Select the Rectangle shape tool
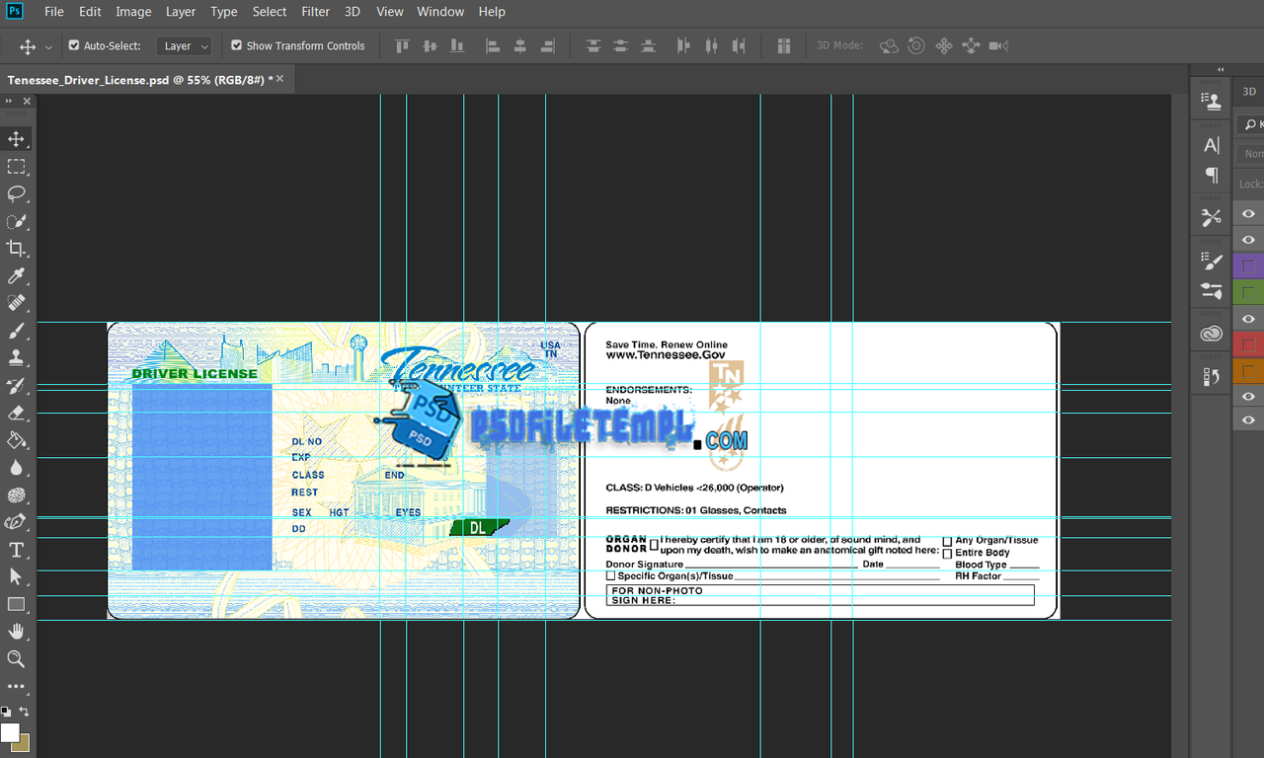The height and width of the screenshot is (758, 1264). (x=17, y=604)
